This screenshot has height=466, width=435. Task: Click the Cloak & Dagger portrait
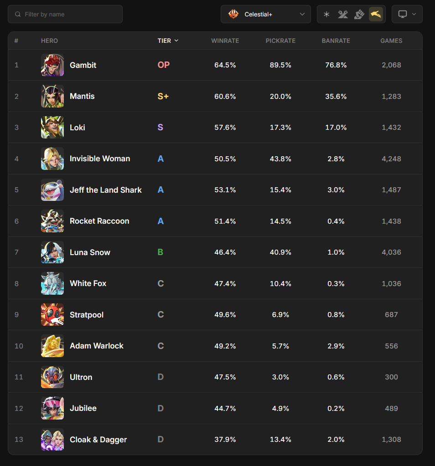point(52,439)
